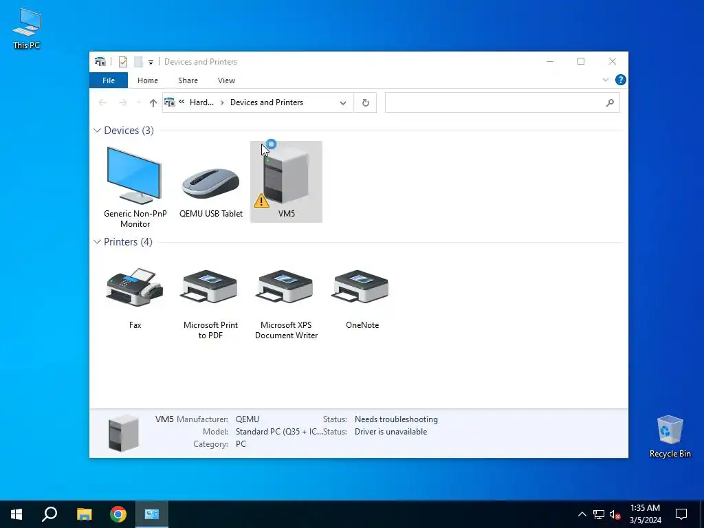Open the muted volume tray icon

pyautogui.click(x=615, y=514)
